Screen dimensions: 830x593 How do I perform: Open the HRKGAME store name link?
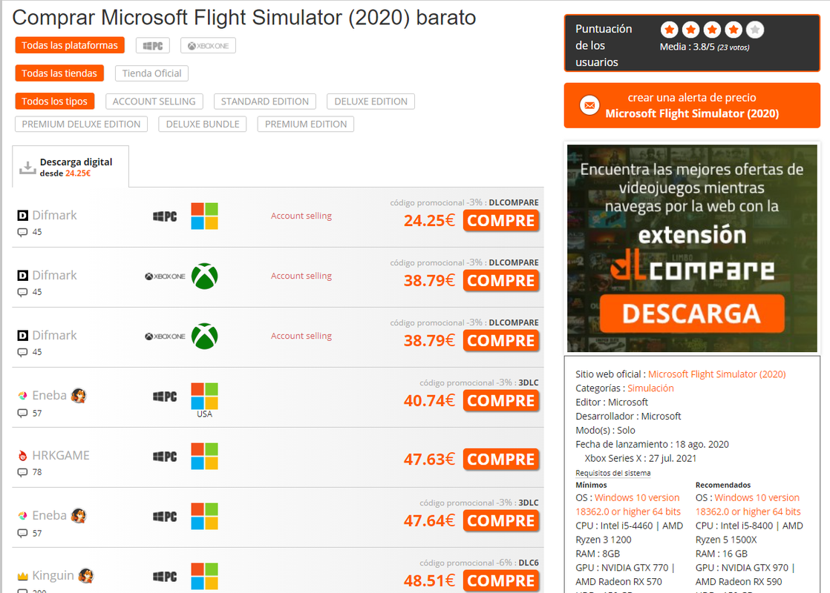coord(61,455)
